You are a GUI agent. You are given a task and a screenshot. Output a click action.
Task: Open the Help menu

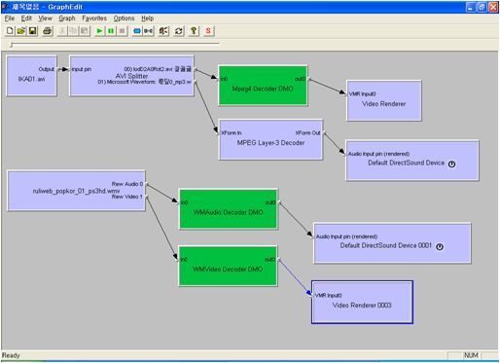click(148, 18)
